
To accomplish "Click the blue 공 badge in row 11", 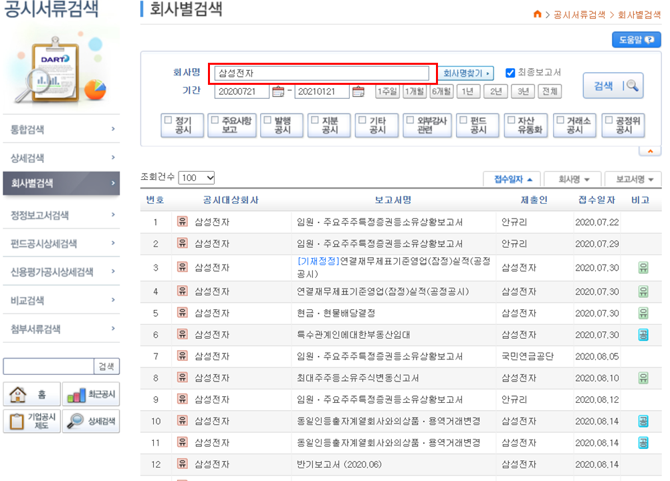I will pyautogui.click(x=643, y=443).
